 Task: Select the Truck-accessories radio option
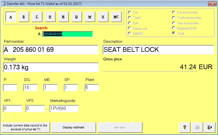174,18
